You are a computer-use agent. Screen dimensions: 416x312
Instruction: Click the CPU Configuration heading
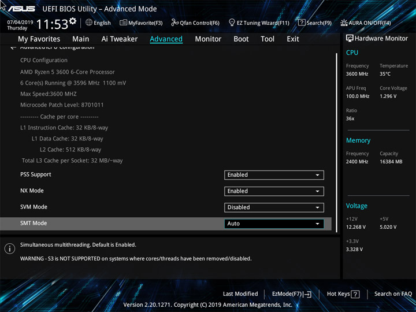(44, 60)
